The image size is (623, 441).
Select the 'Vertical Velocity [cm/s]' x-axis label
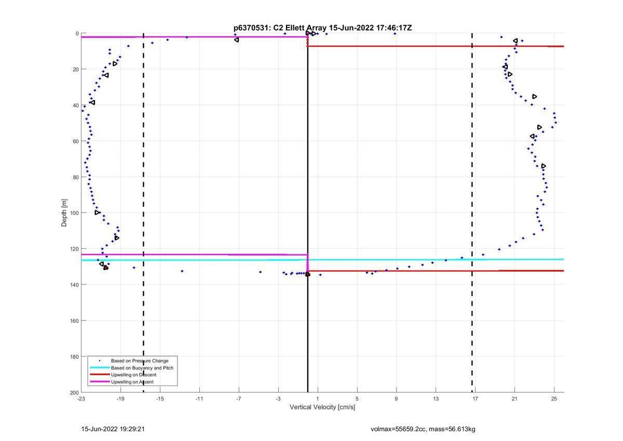tap(322, 407)
